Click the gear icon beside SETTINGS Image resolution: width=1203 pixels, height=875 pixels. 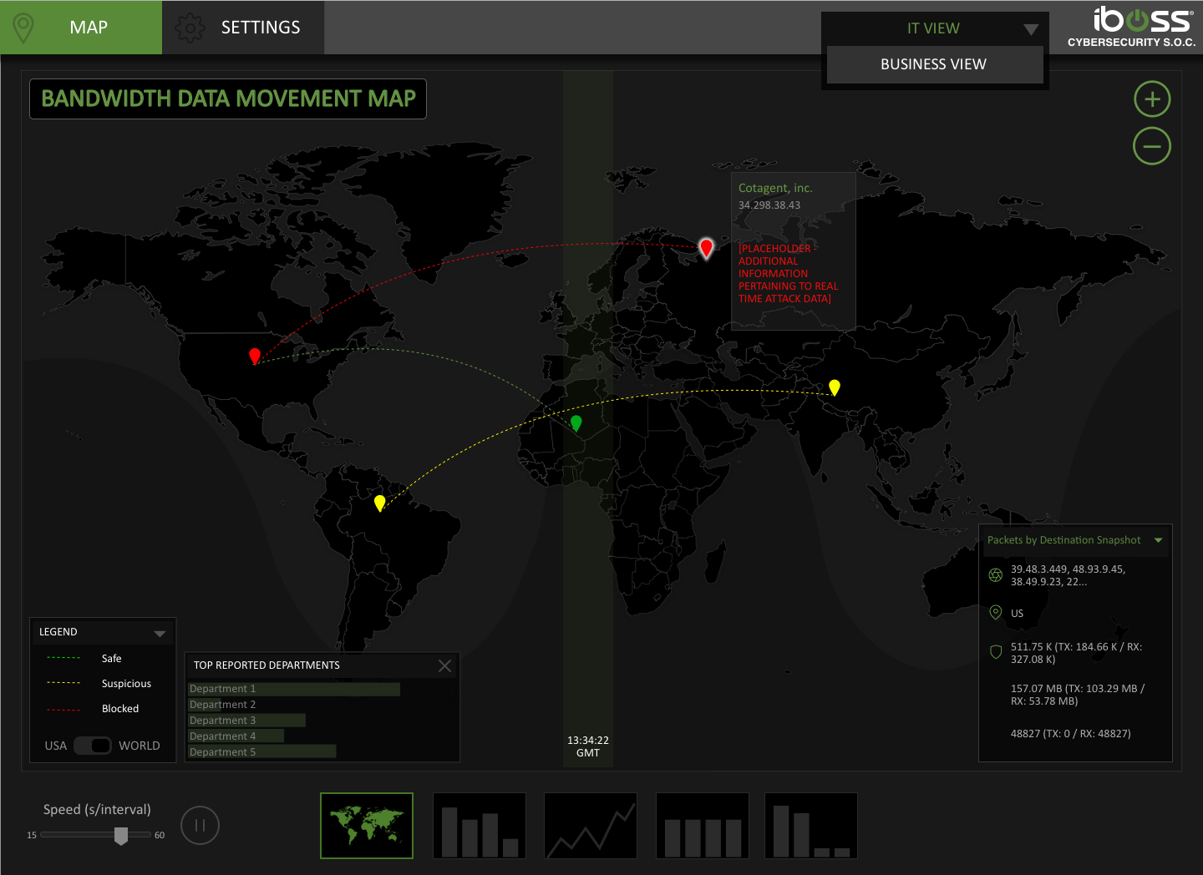[190, 28]
